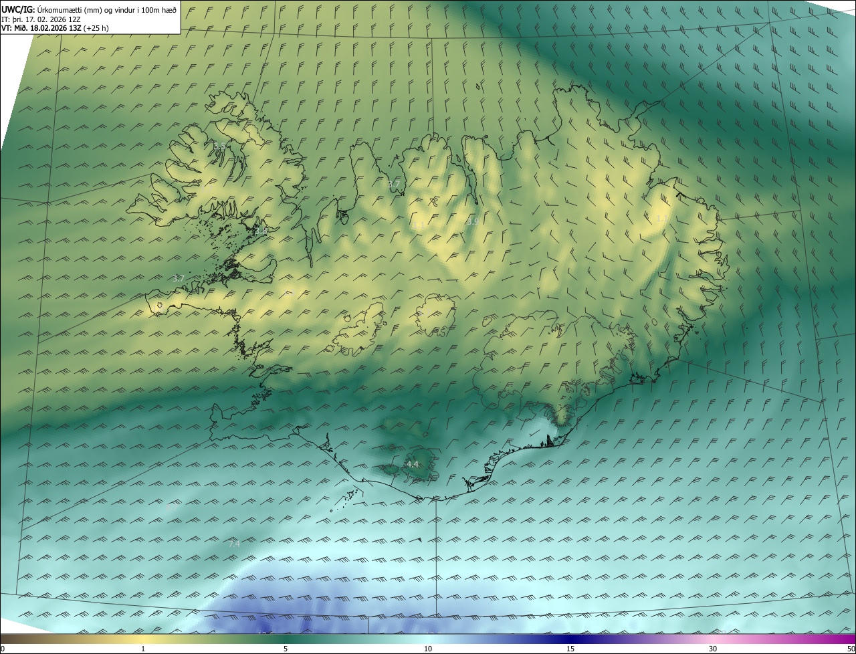Click the "10" tick on the color scale
The image size is (856, 654).
coord(428,649)
